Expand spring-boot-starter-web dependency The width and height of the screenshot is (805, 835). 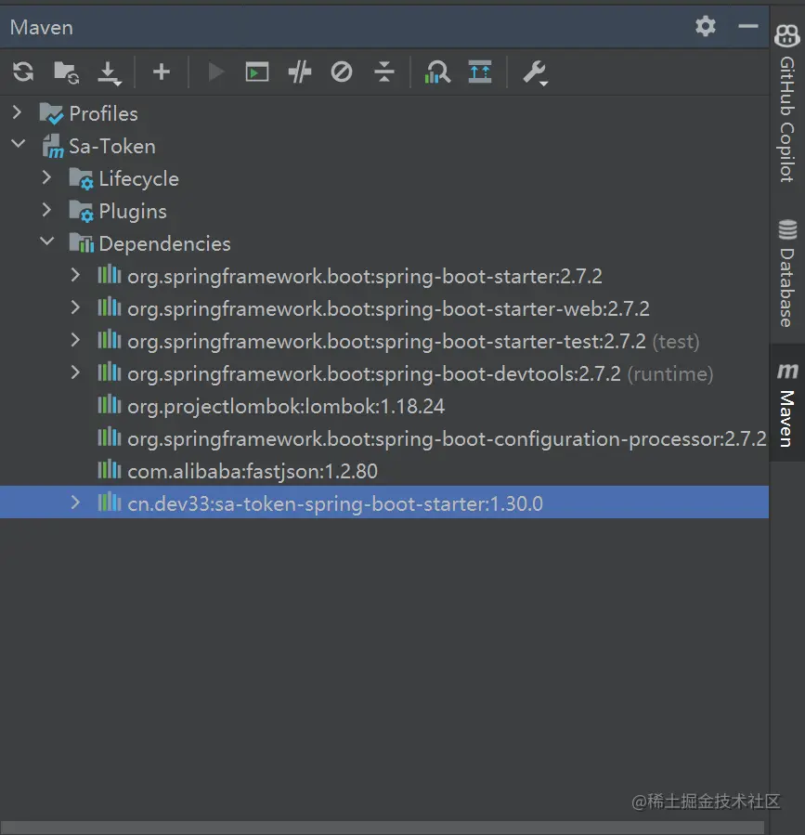click(x=75, y=307)
